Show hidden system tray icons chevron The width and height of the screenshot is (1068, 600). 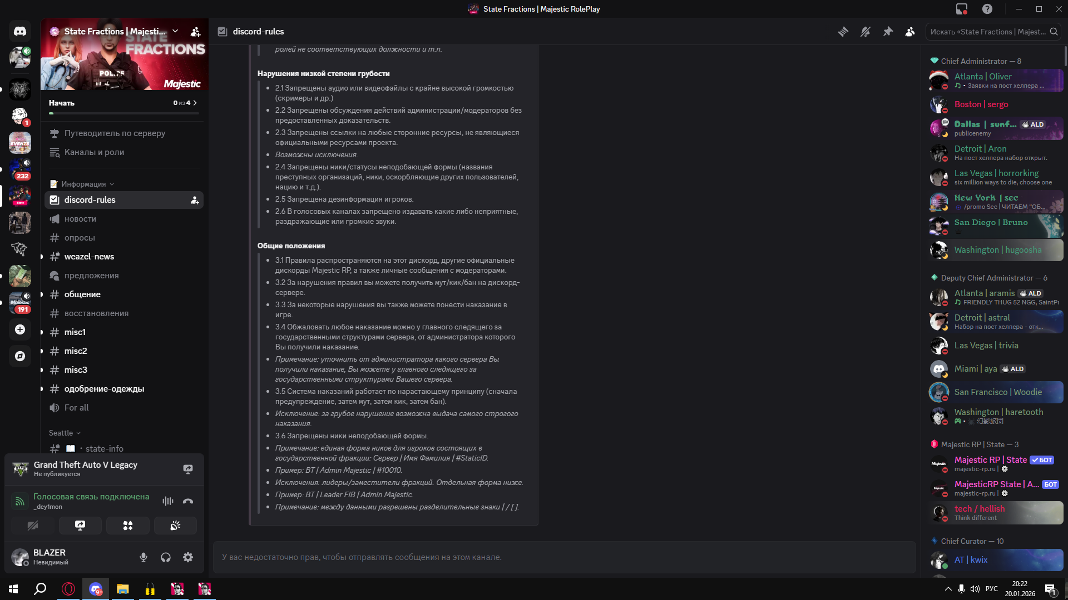tap(948, 589)
